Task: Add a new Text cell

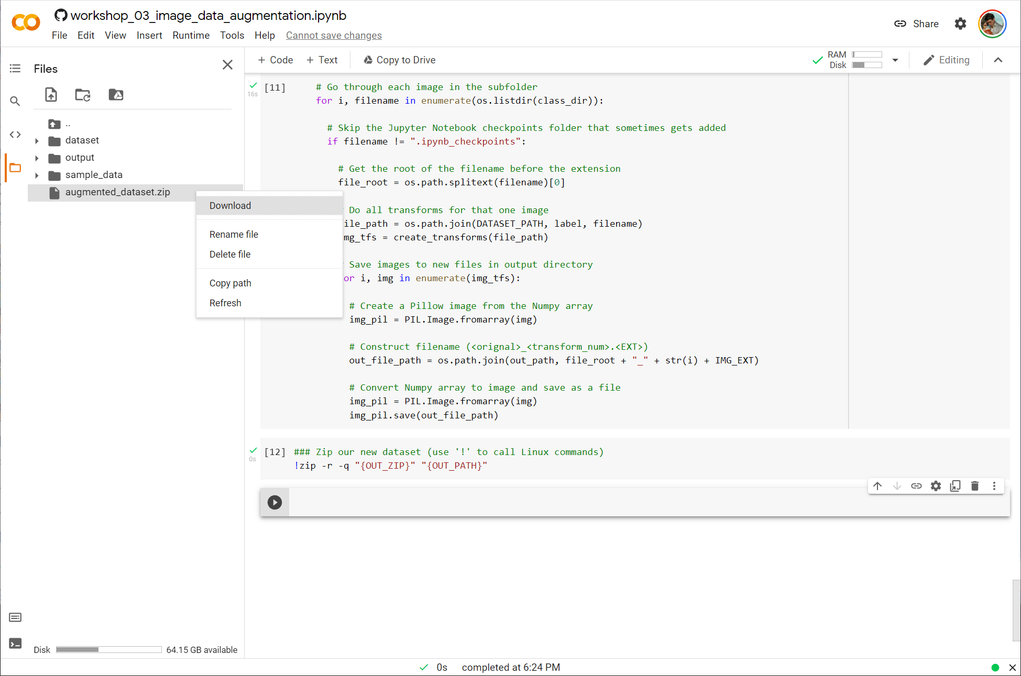Action: pyautogui.click(x=322, y=60)
